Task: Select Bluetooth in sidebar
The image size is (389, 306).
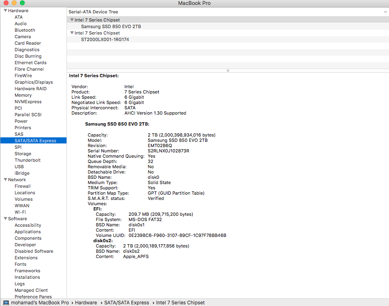Action: 25,30
